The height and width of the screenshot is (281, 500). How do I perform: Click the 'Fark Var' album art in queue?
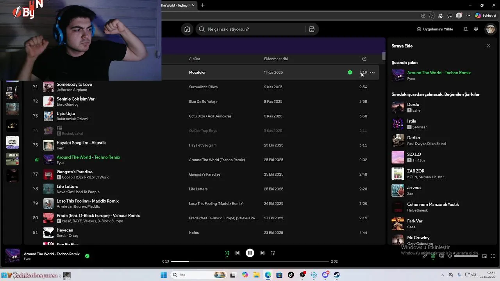[398, 224]
